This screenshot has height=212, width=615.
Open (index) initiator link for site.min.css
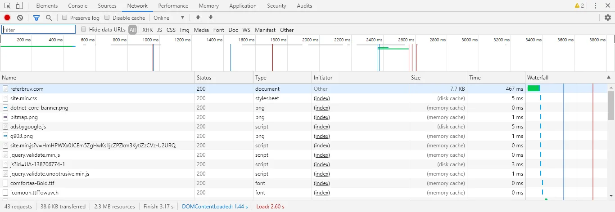321,98
